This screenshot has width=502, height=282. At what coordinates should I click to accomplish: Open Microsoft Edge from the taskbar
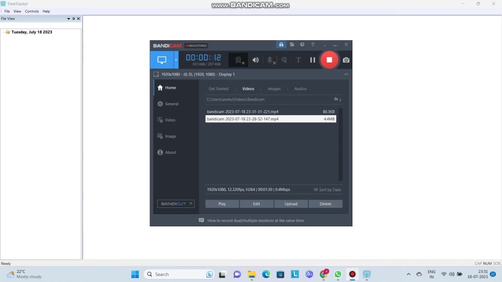coord(266,274)
